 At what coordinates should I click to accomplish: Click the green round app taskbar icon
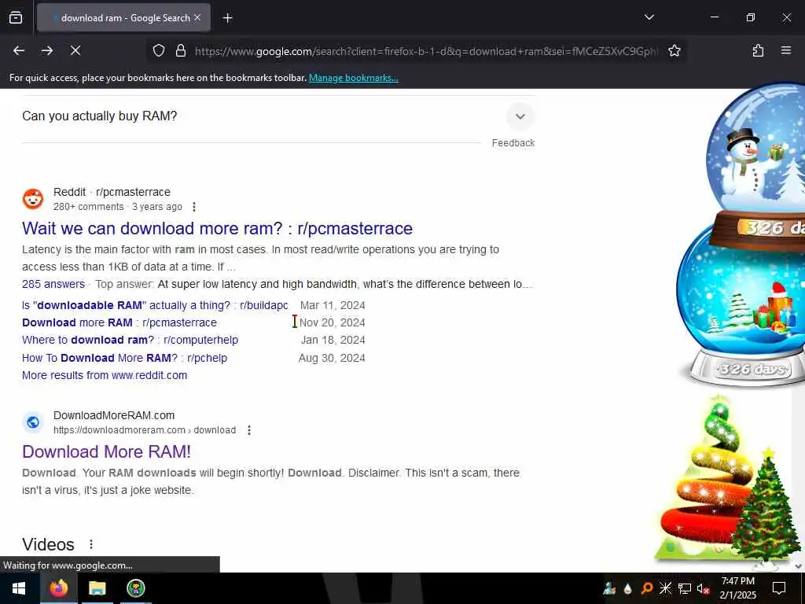pos(135,588)
